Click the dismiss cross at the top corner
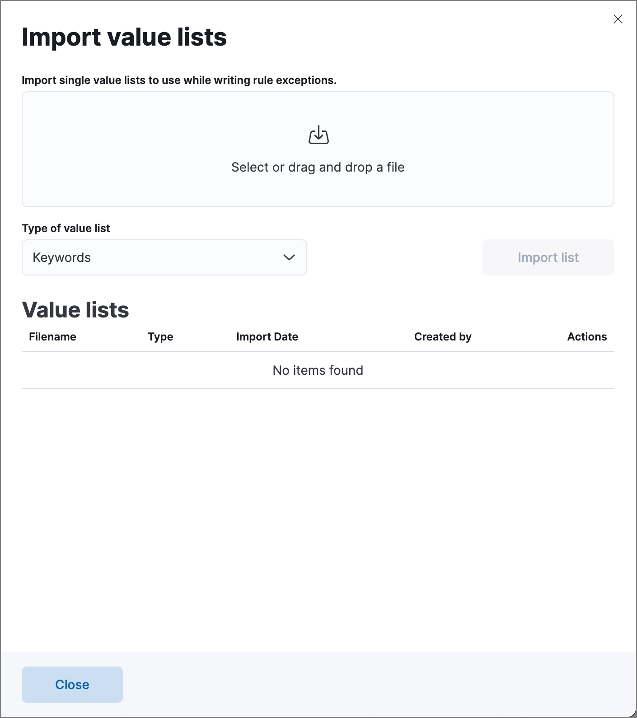The height and width of the screenshot is (718, 637). click(x=618, y=19)
